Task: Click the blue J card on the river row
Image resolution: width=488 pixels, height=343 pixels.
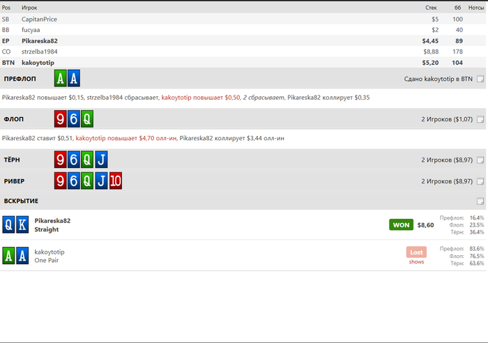Action: coord(101,181)
